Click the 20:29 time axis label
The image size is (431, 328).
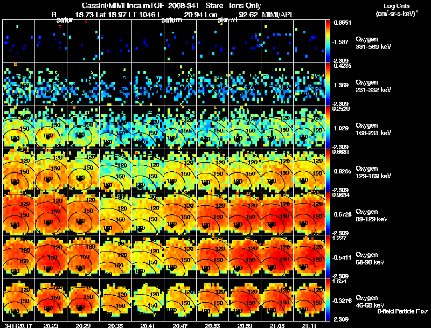coord(83,325)
